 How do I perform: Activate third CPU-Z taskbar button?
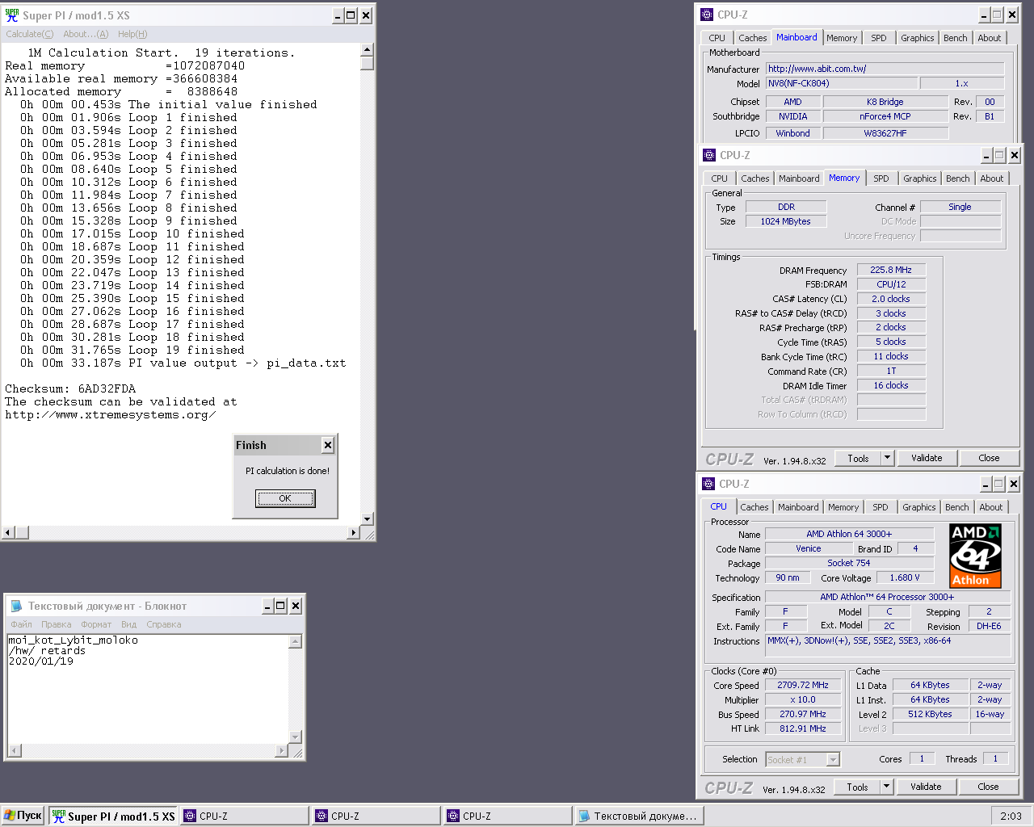(508, 816)
